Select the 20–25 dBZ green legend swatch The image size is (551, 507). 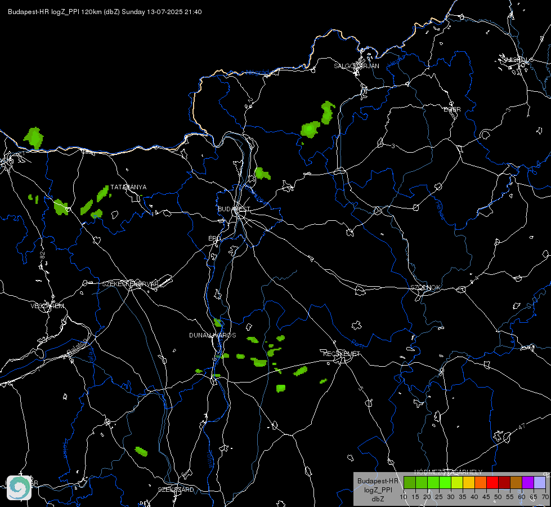(433, 482)
